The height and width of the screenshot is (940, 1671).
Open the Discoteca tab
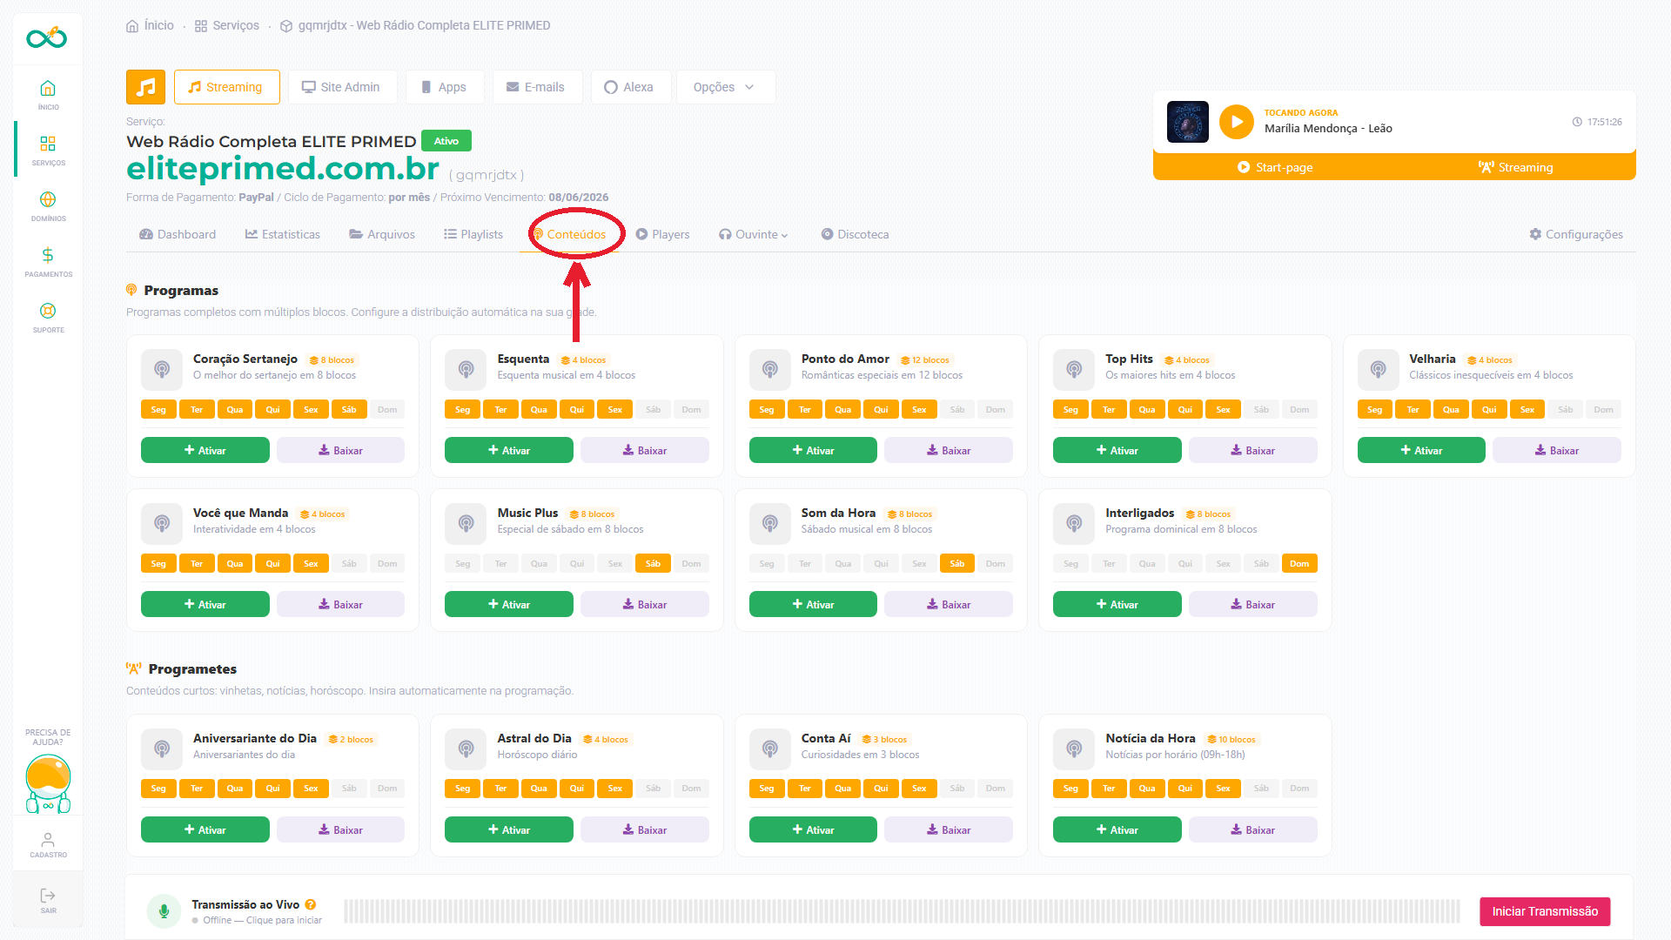tap(855, 234)
